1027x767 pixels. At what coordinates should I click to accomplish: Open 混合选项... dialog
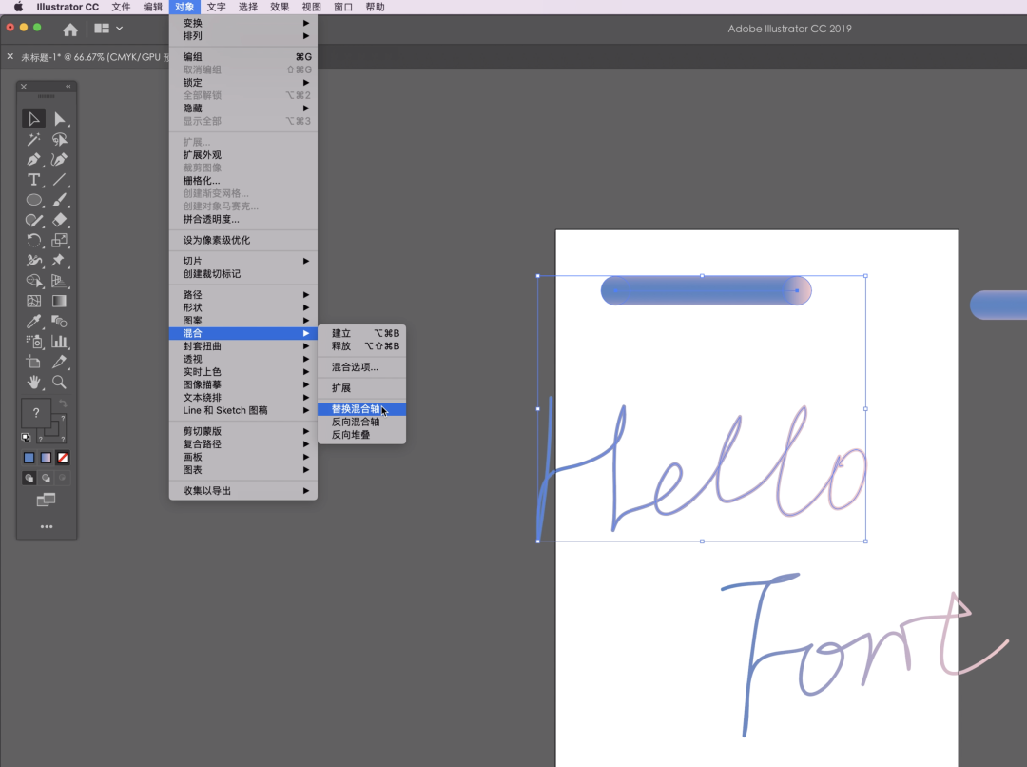click(x=355, y=367)
